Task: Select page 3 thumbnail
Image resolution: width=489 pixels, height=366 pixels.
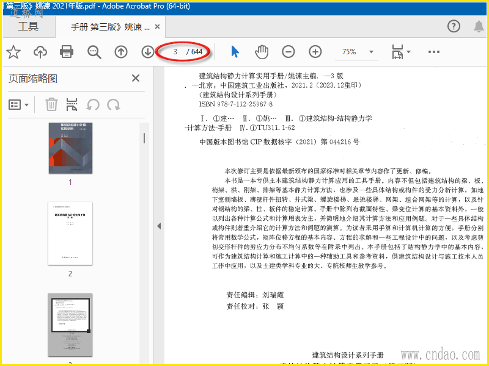Action: (70, 325)
